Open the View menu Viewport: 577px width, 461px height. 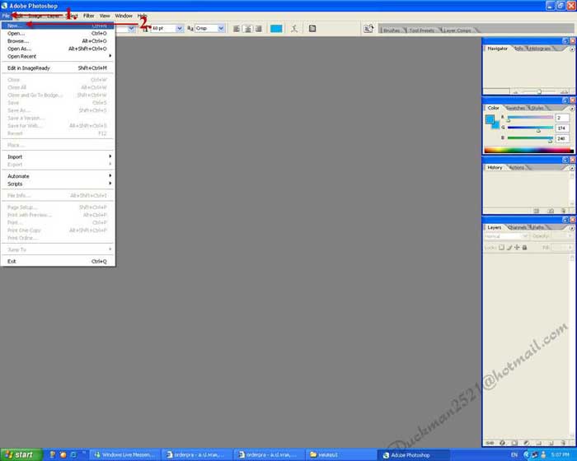pyautogui.click(x=105, y=16)
